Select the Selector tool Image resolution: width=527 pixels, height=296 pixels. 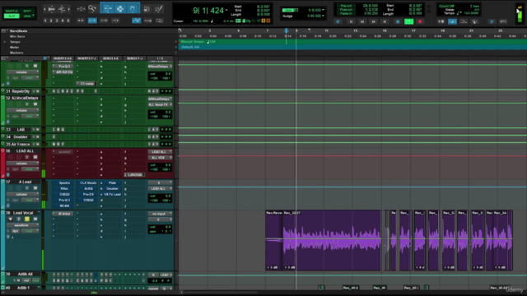[120, 9]
